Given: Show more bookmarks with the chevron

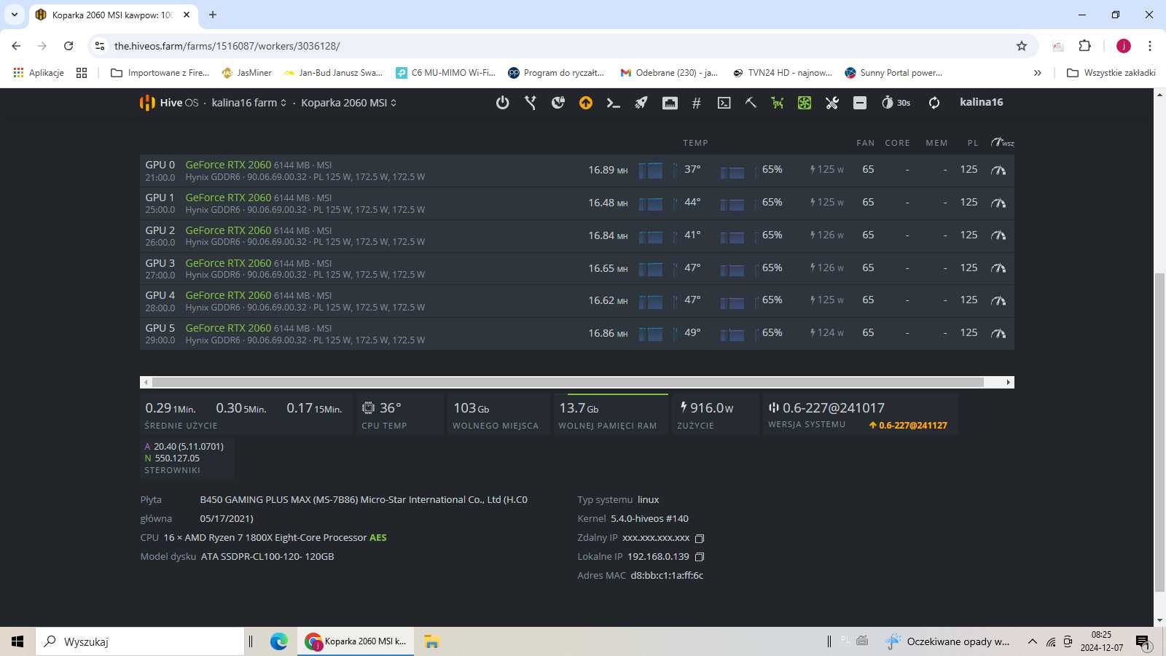Looking at the screenshot, I should pyautogui.click(x=1037, y=73).
